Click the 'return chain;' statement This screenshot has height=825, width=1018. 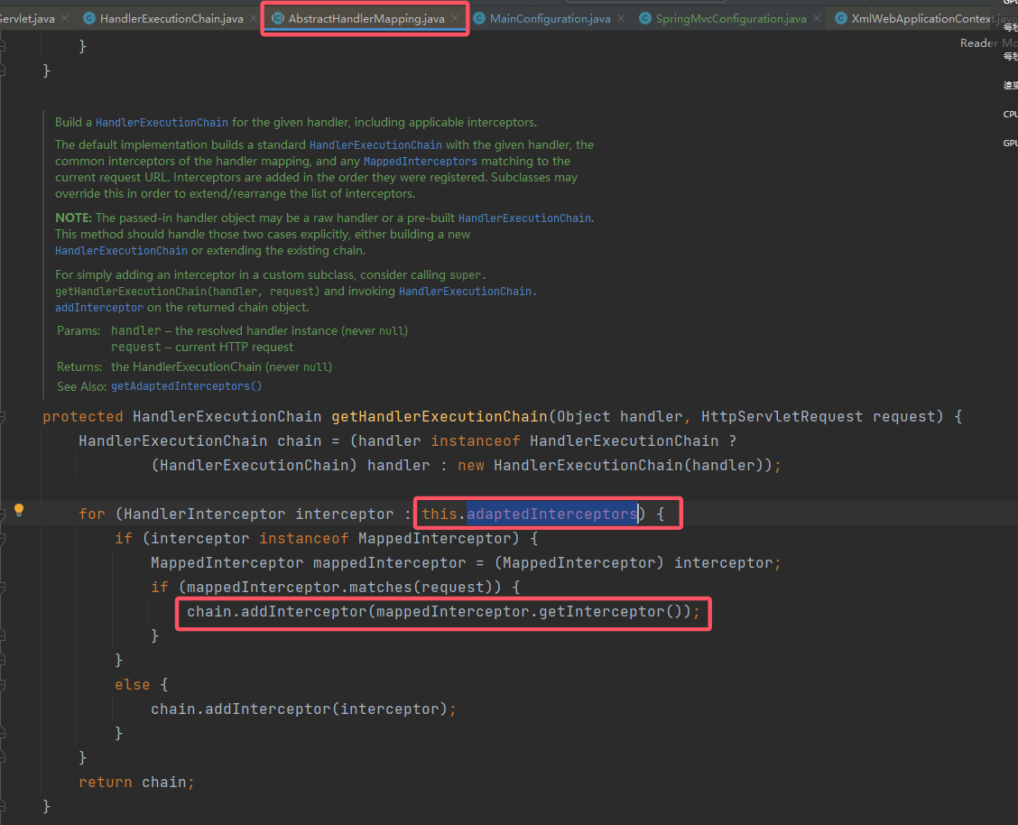coord(136,783)
